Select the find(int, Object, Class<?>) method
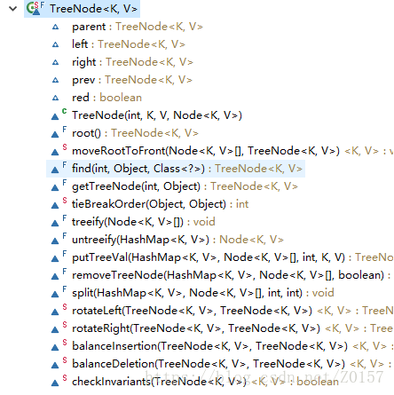Viewport: 394px width, 395px height. click(187, 169)
